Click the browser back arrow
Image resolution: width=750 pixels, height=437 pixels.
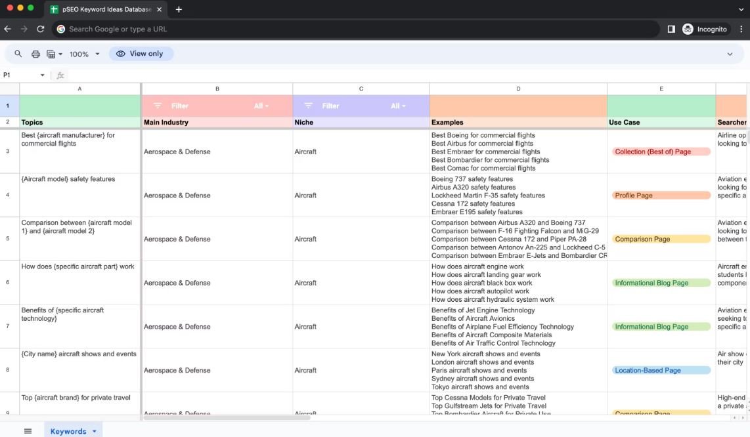8,29
